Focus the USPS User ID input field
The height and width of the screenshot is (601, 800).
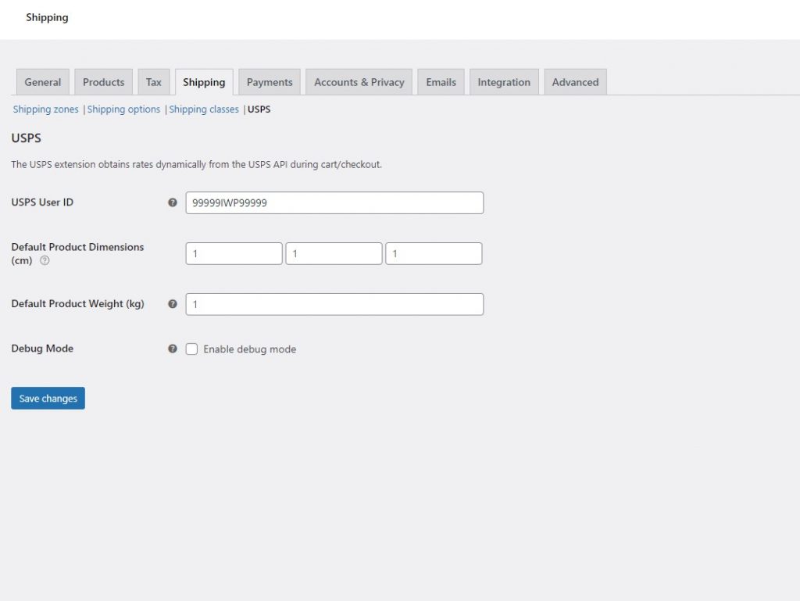334,202
